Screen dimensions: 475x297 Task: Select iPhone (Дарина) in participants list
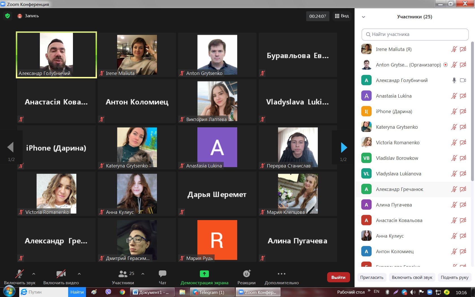[413, 111]
